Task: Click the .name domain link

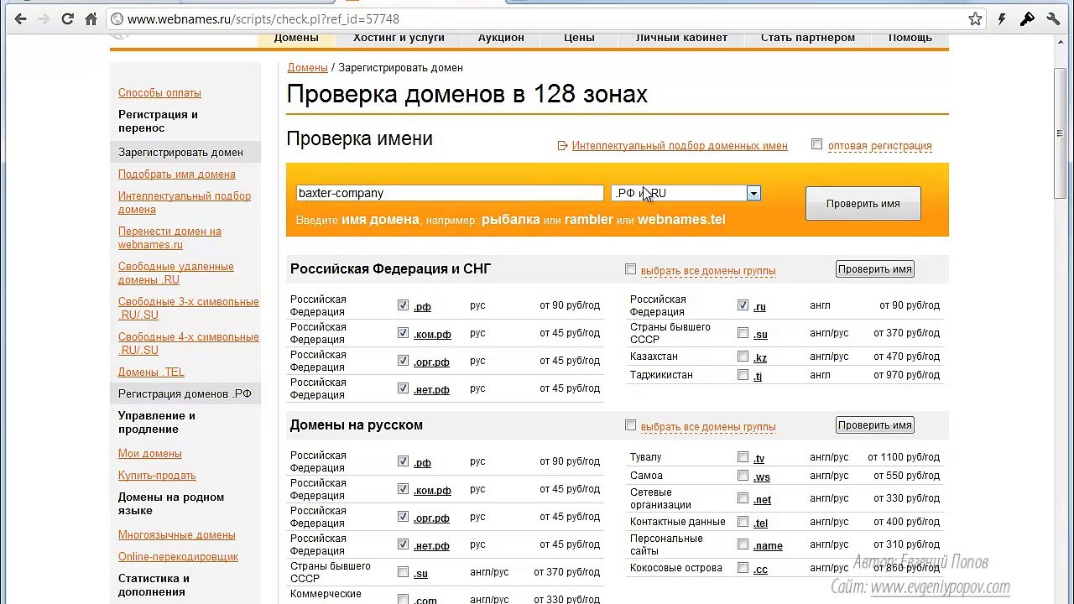Action: (768, 545)
